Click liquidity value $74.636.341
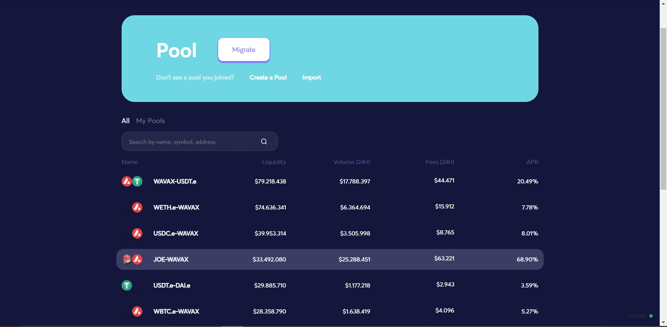 tap(271, 207)
